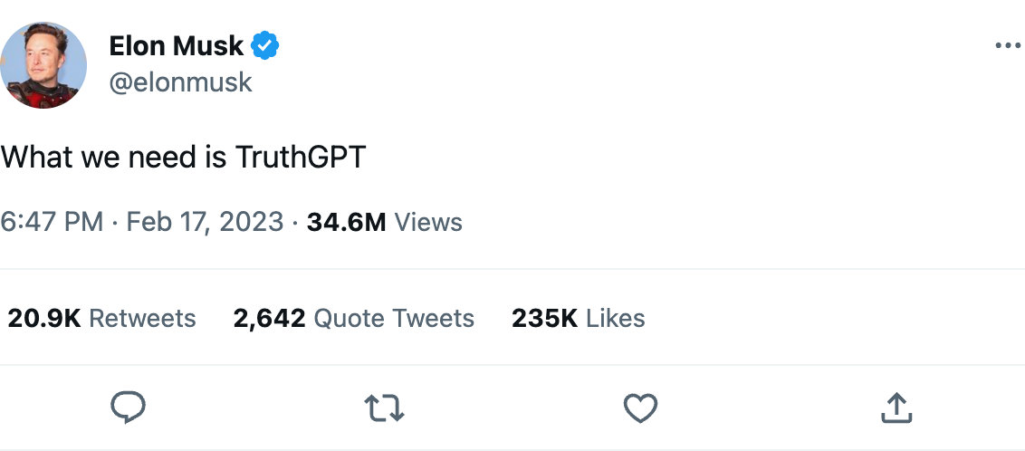Retweet this TruthGPT tweet
1025x451 pixels.
384,408
